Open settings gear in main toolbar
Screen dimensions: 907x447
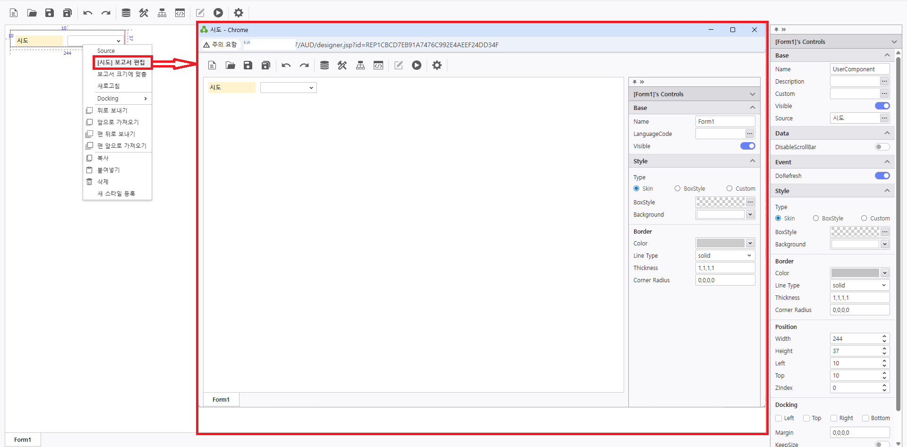click(239, 13)
